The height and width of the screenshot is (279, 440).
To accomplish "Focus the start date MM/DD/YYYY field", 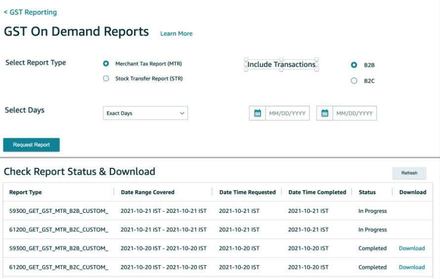I will coord(287,113).
